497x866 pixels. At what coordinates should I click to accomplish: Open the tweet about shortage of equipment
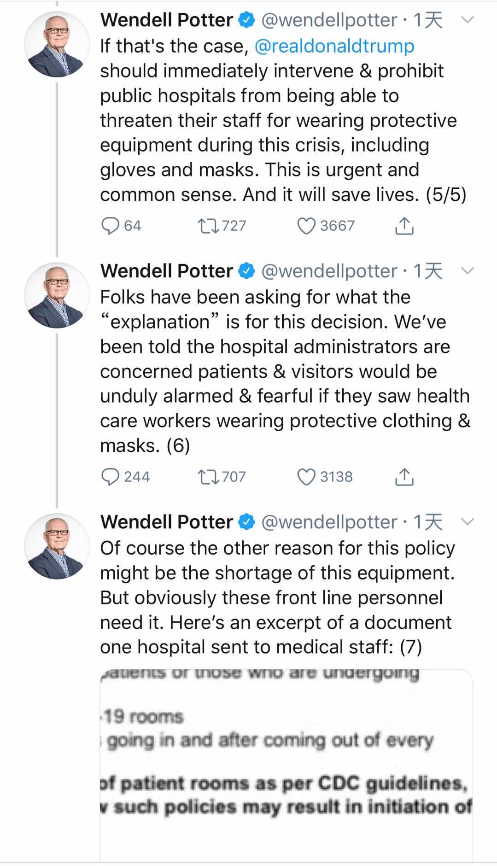(x=276, y=597)
